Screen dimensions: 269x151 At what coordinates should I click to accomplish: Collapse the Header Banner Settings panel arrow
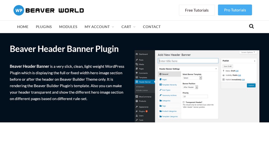point(216,69)
